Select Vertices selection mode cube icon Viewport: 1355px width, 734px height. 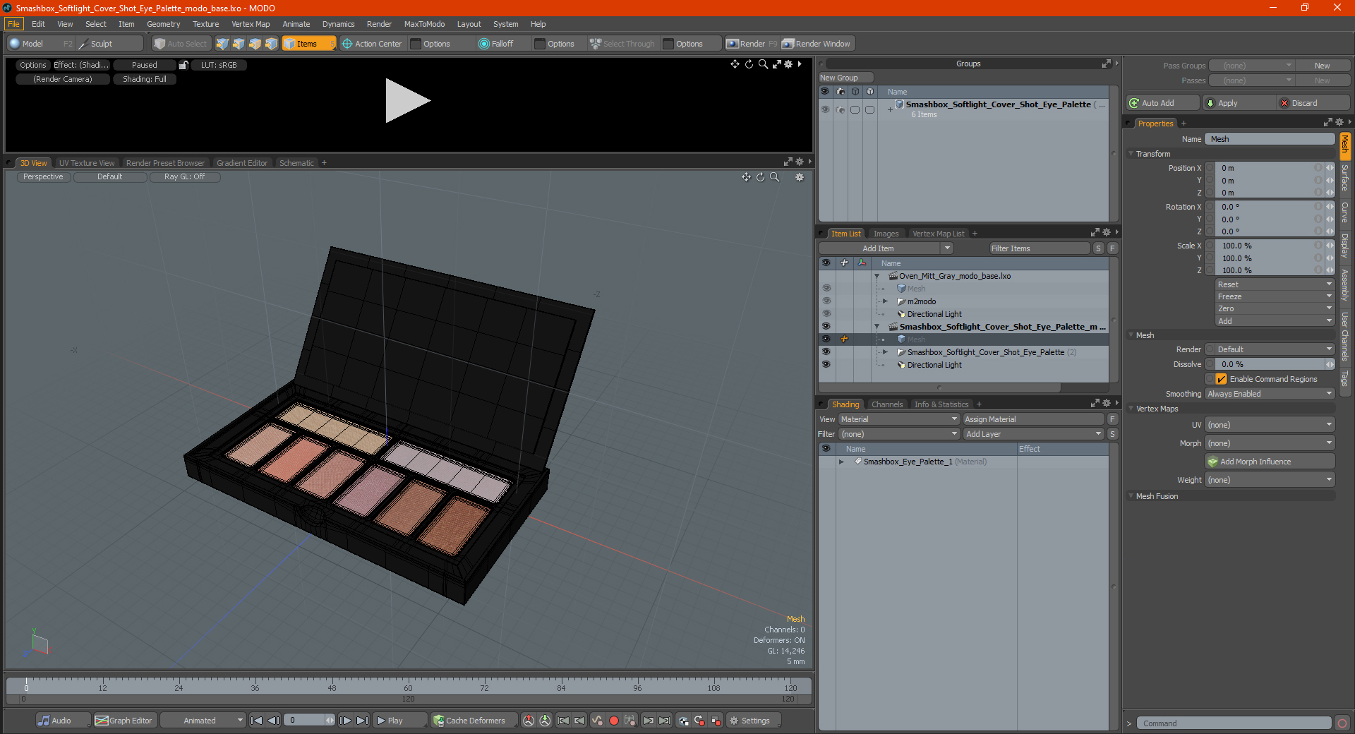222,44
